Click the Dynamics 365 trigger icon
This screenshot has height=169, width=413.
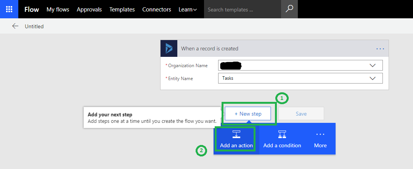[169, 48]
